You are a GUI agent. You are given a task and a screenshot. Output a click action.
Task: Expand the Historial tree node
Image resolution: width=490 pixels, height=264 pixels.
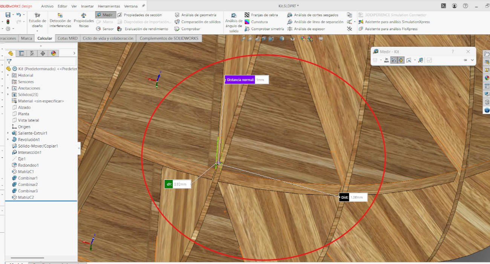coord(8,75)
